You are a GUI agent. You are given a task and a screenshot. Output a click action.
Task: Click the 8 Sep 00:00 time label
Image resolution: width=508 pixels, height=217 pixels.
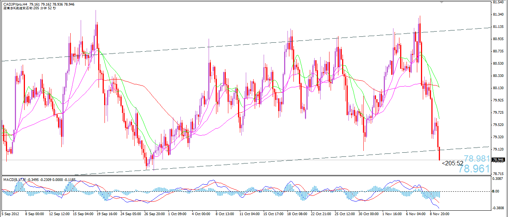click(35, 214)
